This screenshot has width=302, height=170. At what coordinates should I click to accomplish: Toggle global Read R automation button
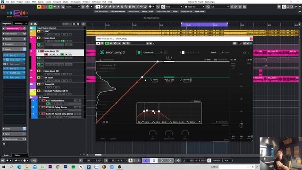(x=50, y=7)
